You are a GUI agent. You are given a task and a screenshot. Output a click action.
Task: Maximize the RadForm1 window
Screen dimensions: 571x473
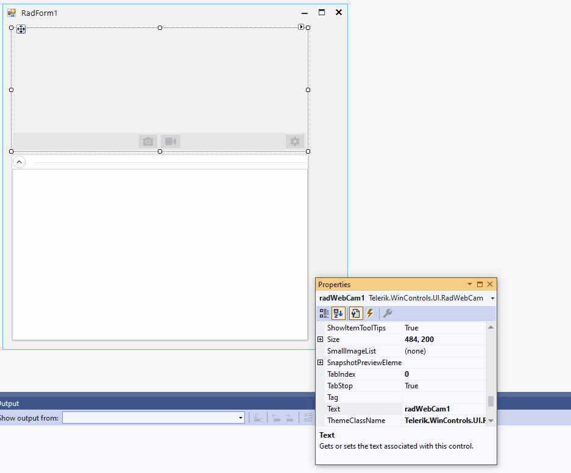[x=322, y=12]
